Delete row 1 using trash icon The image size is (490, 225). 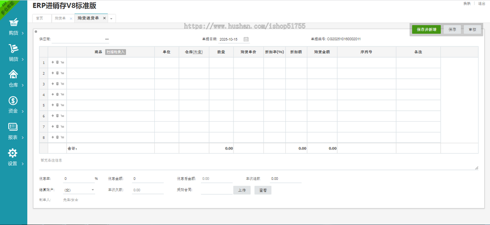(57, 62)
